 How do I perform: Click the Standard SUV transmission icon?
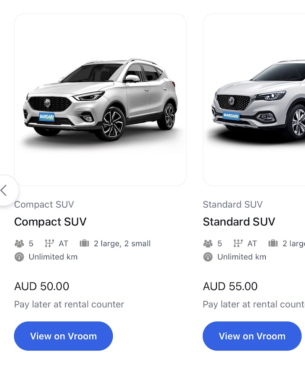(238, 244)
